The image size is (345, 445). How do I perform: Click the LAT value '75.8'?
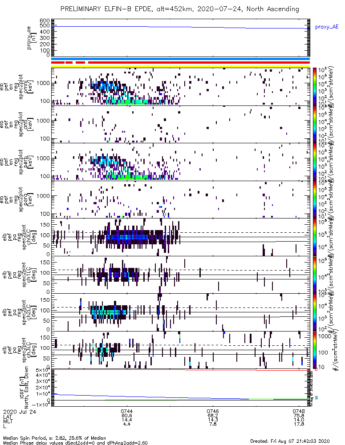(x=299, y=416)
